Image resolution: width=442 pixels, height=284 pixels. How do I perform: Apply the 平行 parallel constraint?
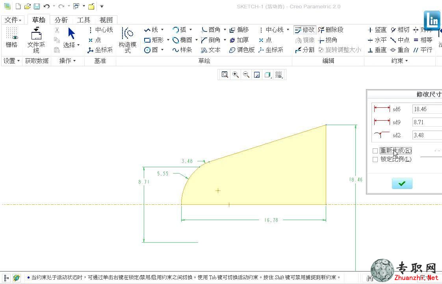tap(423, 50)
